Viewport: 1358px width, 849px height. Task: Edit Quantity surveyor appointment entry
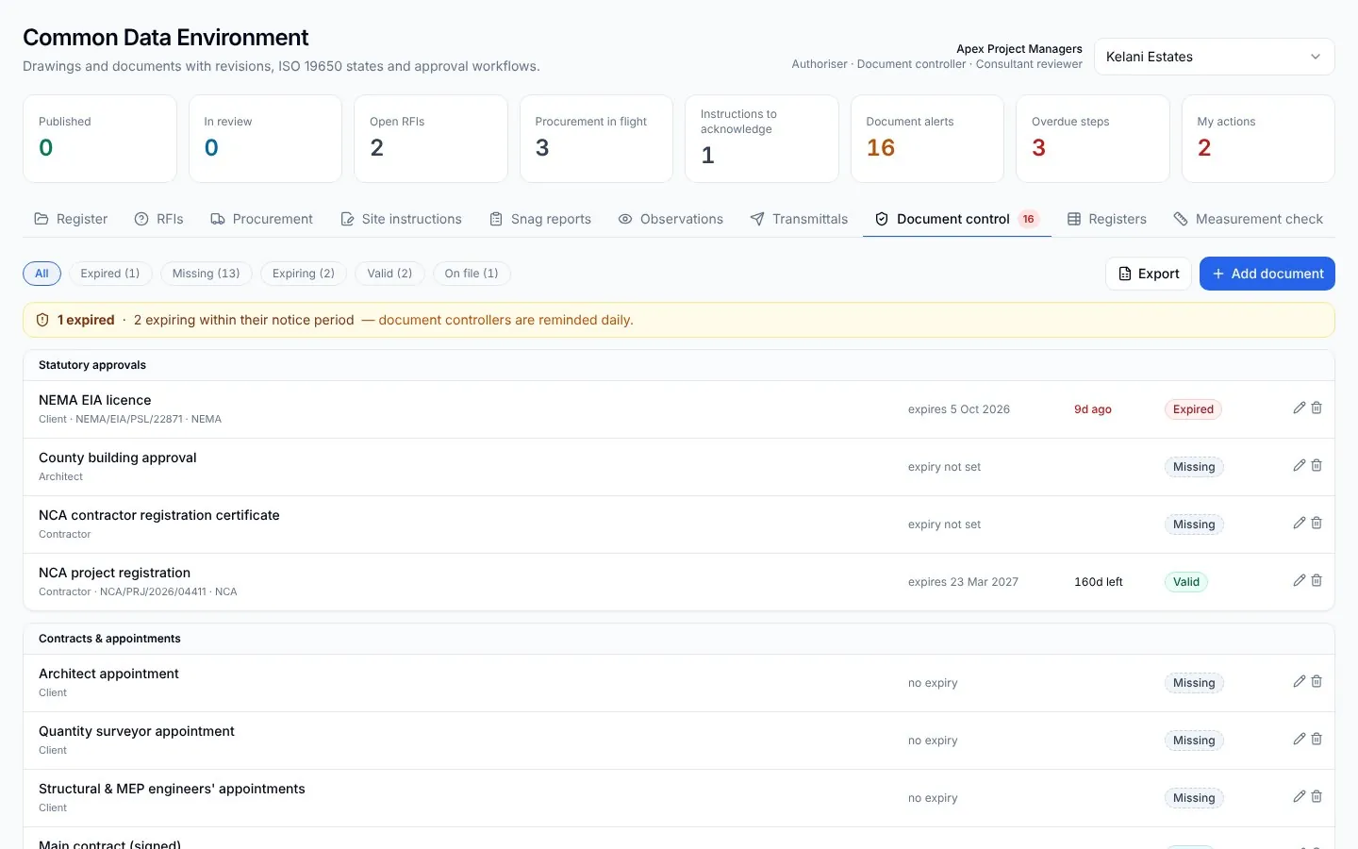pyautogui.click(x=1299, y=739)
